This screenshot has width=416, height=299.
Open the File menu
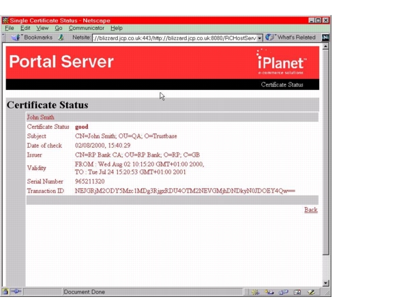click(x=10, y=28)
